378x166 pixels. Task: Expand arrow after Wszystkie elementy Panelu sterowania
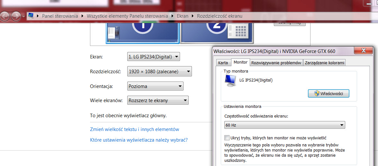172,16
